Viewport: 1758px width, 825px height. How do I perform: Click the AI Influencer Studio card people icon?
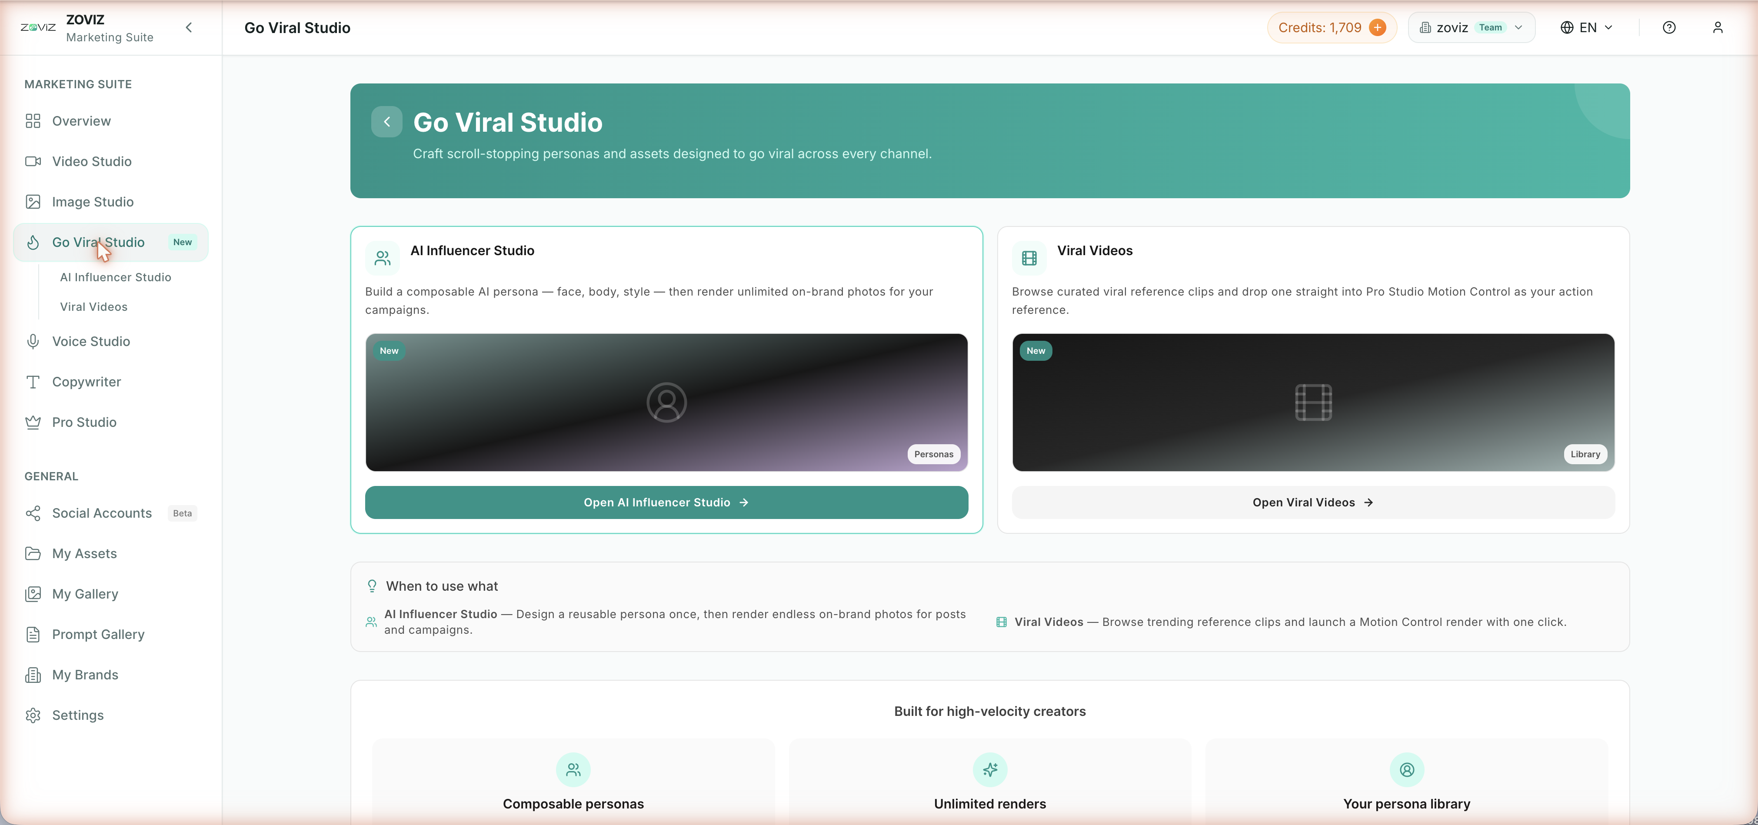[382, 258]
